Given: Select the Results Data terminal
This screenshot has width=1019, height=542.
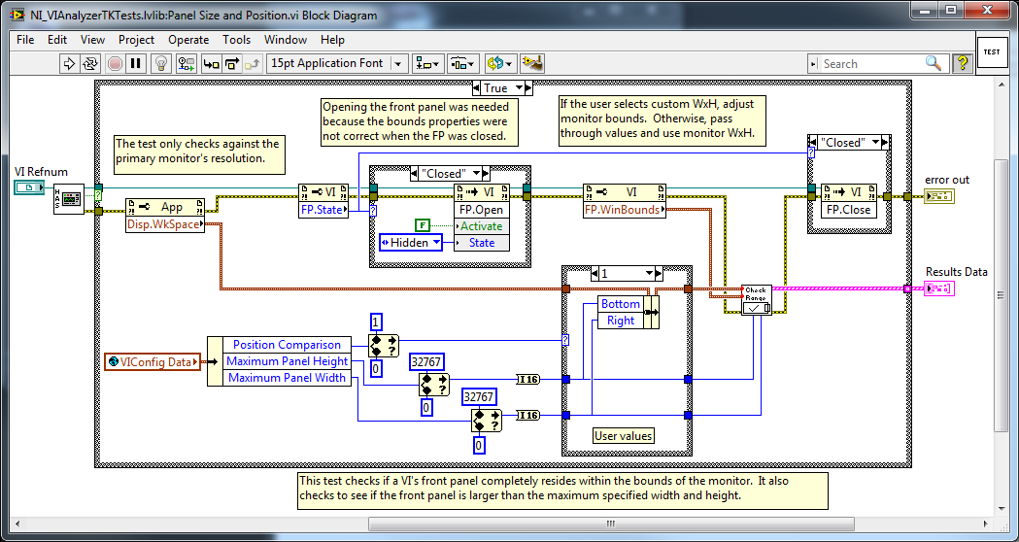Looking at the screenshot, I should (x=939, y=288).
